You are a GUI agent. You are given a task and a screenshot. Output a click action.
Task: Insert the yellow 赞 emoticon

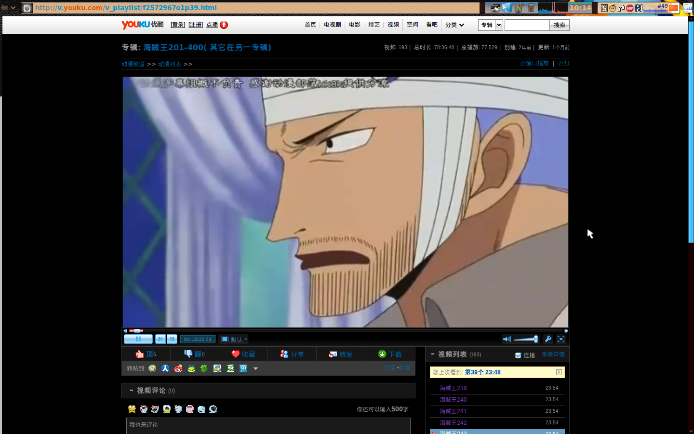coord(132,409)
